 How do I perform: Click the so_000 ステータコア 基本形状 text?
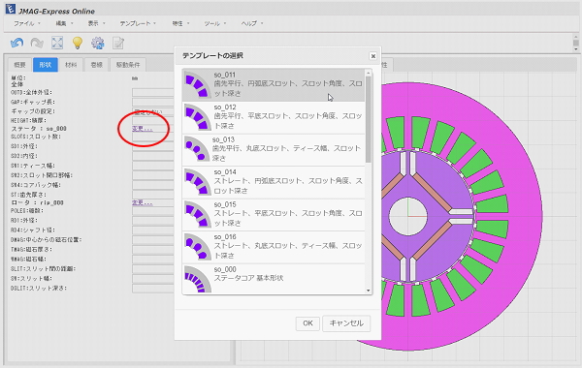click(248, 278)
